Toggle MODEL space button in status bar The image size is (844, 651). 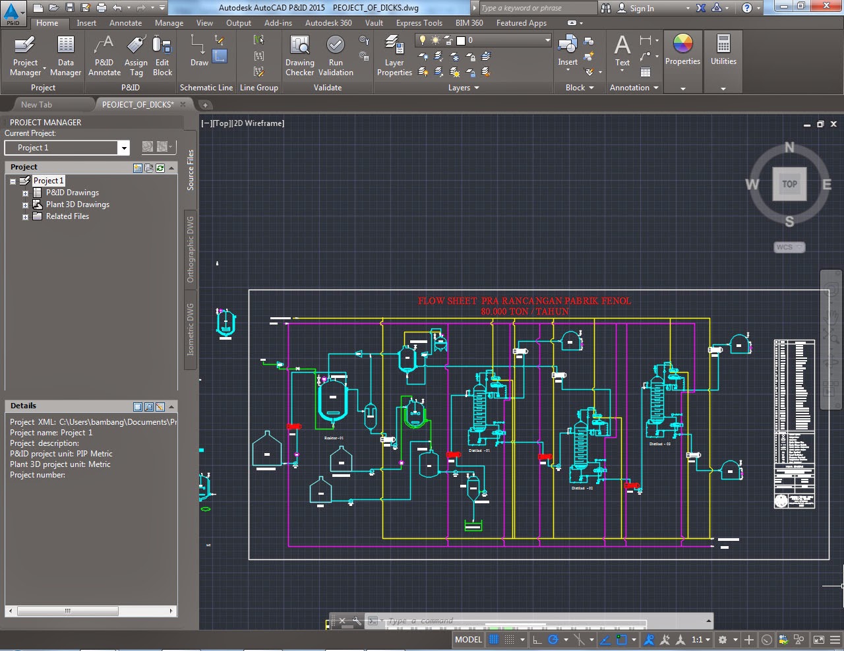[468, 640]
